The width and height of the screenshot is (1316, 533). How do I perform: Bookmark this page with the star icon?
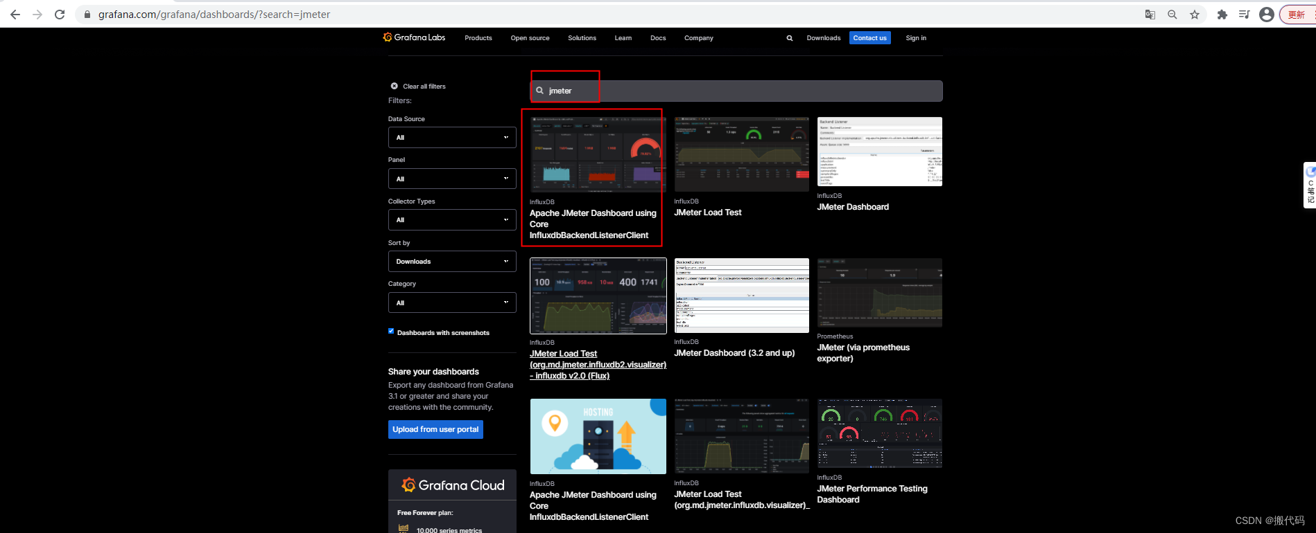coord(1195,15)
